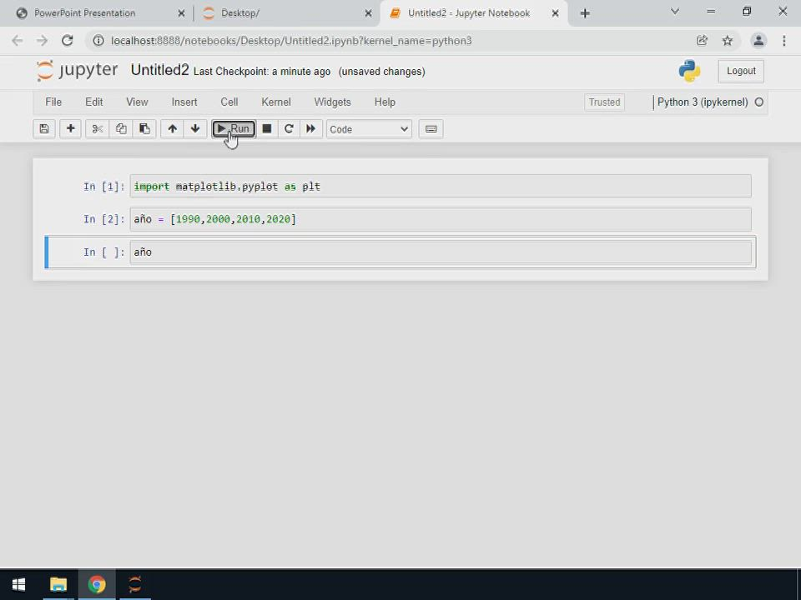Screen dimensions: 801x600
Task: Go back in browser history
Action: pyautogui.click(x=18, y=41)
